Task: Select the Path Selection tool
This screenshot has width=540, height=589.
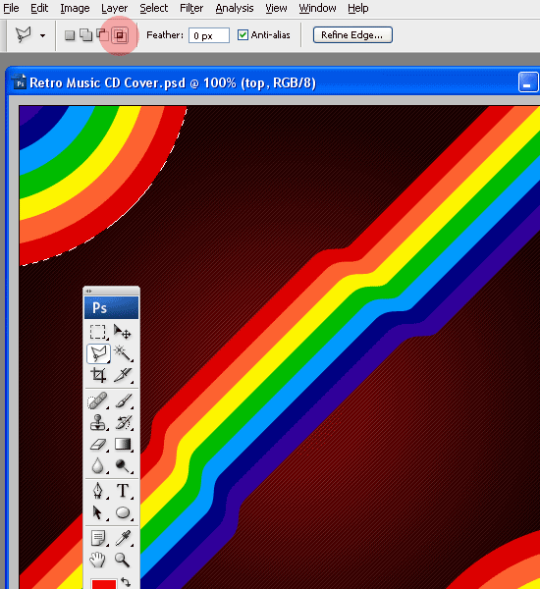Action: click(x=98, y=512)
